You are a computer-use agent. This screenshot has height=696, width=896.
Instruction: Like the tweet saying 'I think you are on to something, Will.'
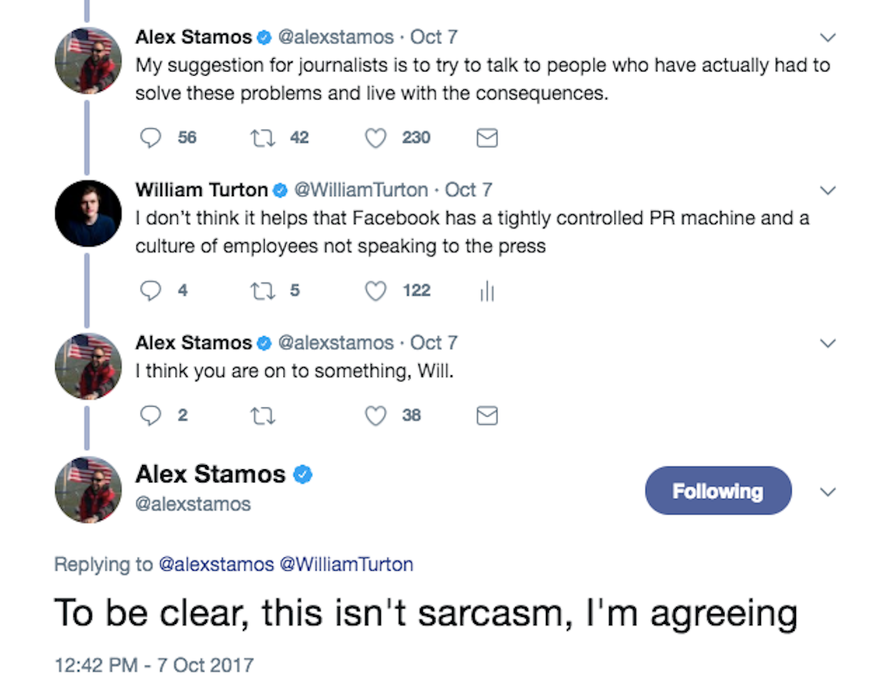[375, 415]
